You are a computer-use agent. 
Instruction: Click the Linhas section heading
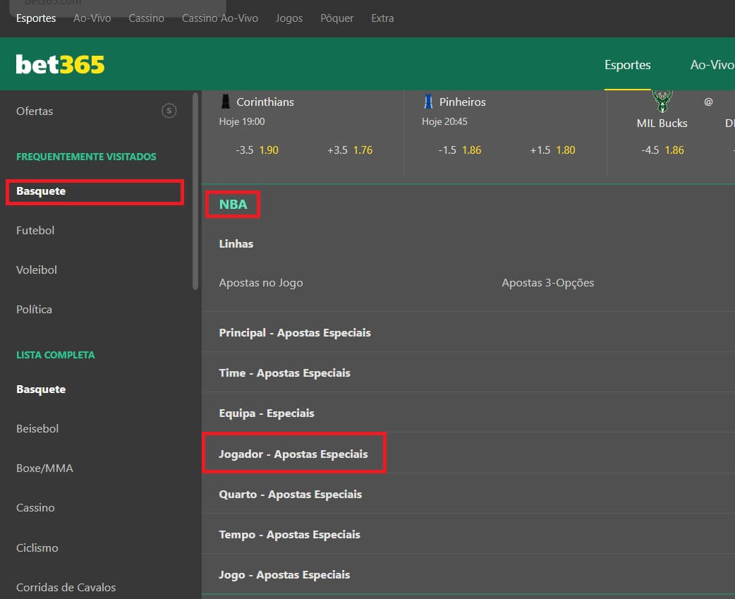pyautogui.click(x=236, y=243)
